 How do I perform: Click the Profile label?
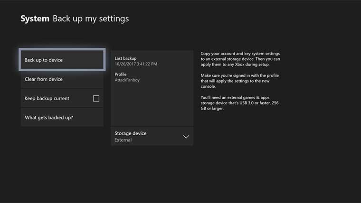pyautogui.click(x=121, y=74)
